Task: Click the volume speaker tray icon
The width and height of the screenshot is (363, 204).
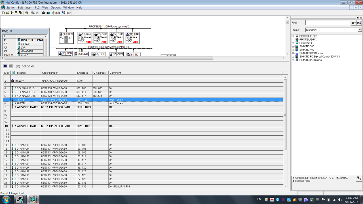Action: click(340, 199)
